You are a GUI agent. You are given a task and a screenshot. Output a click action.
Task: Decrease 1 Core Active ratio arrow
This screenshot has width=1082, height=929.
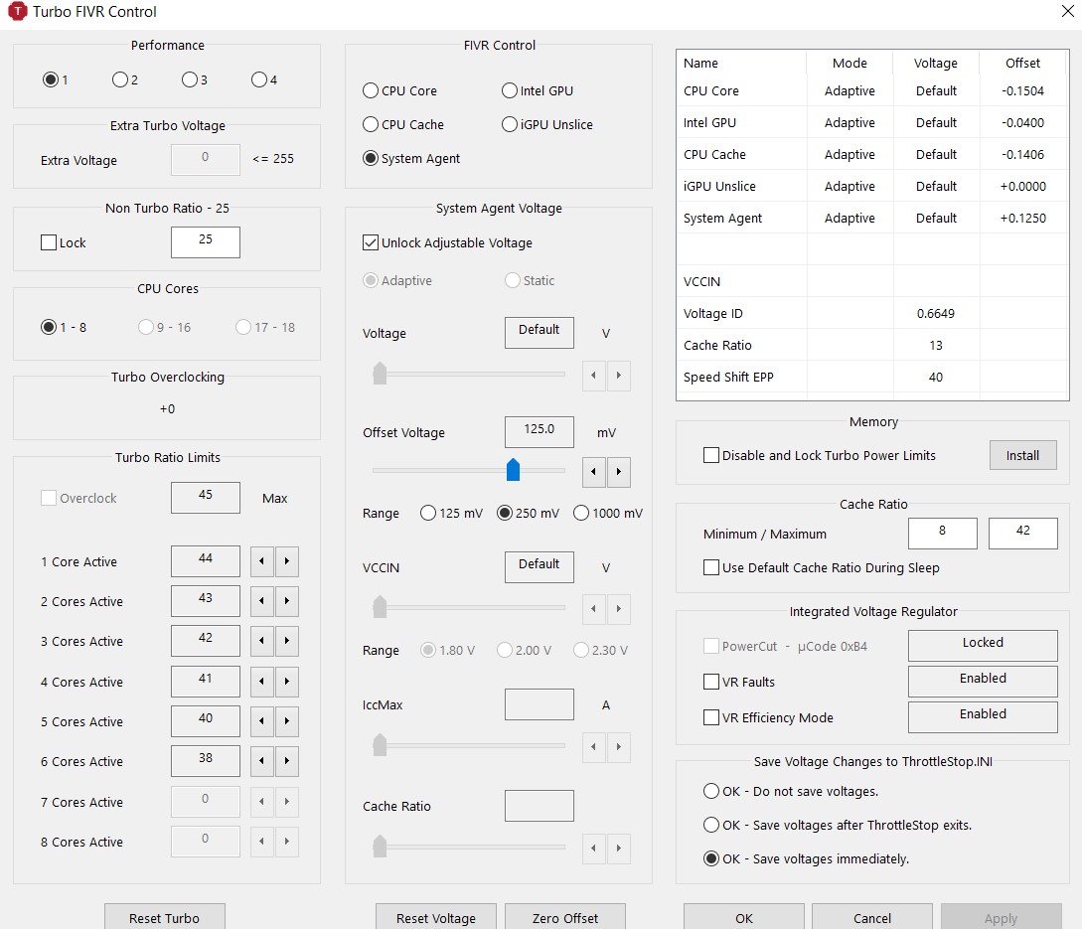(x=261, y=561)
